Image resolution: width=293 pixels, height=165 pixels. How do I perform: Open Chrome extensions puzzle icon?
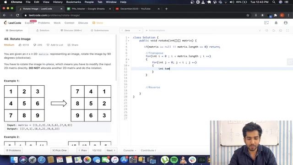(x=276, y=15)
